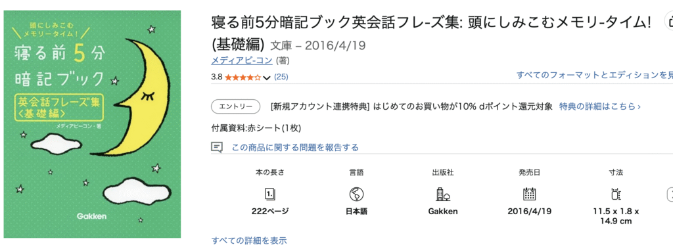Click the globe language icon
This screenshot has height=249, width=673.
pos(356,194)
